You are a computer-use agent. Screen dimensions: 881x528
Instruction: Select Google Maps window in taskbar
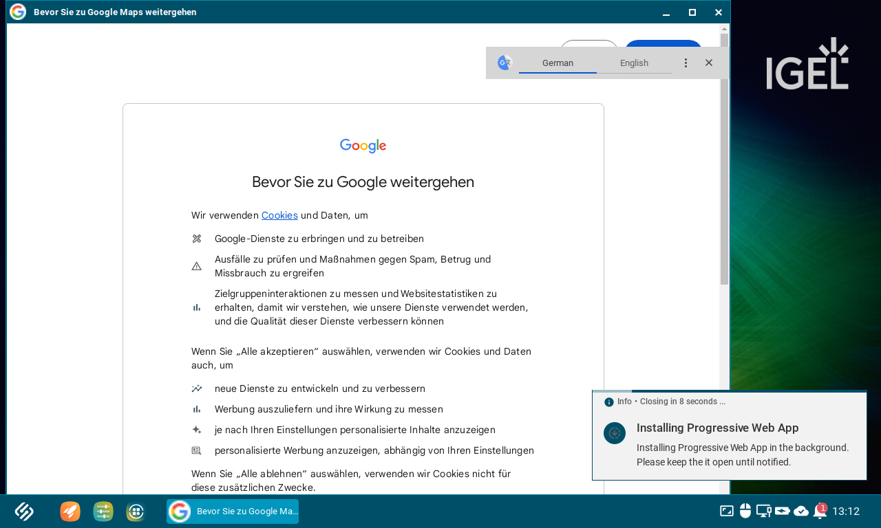click(x=233, y=511)
